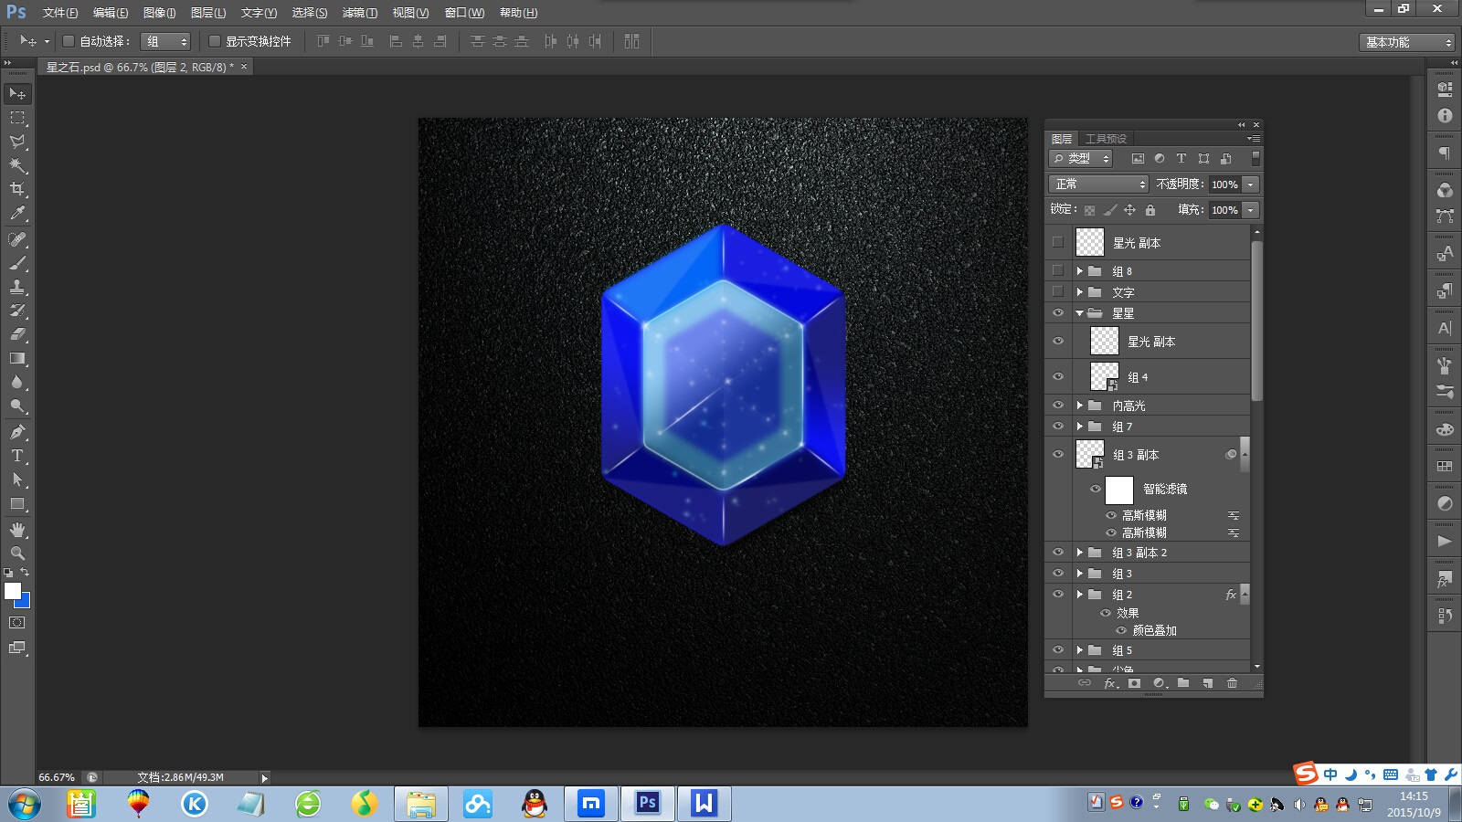The image size is (1462, 822).
Task: Open the 滤镜(T) menu
Action: [x=359, y=13]
